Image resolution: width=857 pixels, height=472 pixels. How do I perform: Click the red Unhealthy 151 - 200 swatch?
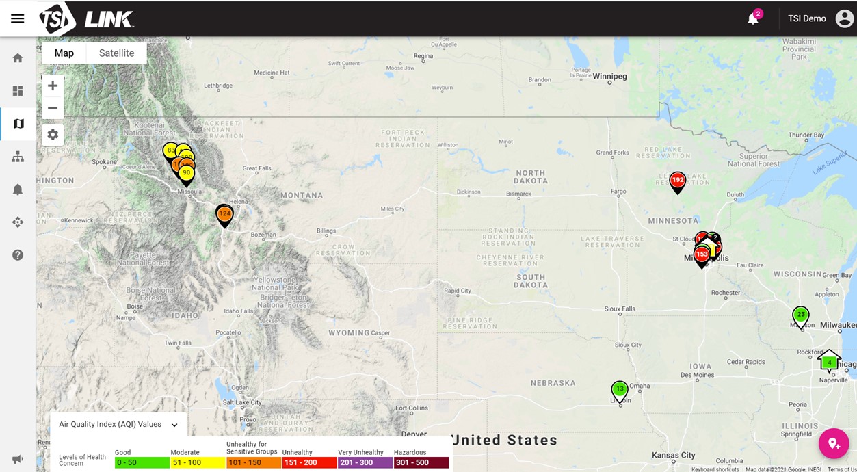(x=309, y=463)
